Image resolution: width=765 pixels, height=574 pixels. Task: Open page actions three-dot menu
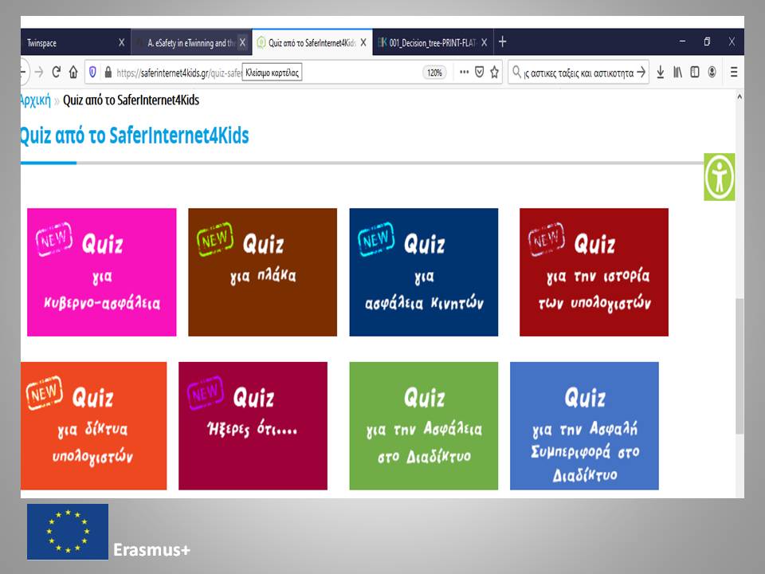464,73
